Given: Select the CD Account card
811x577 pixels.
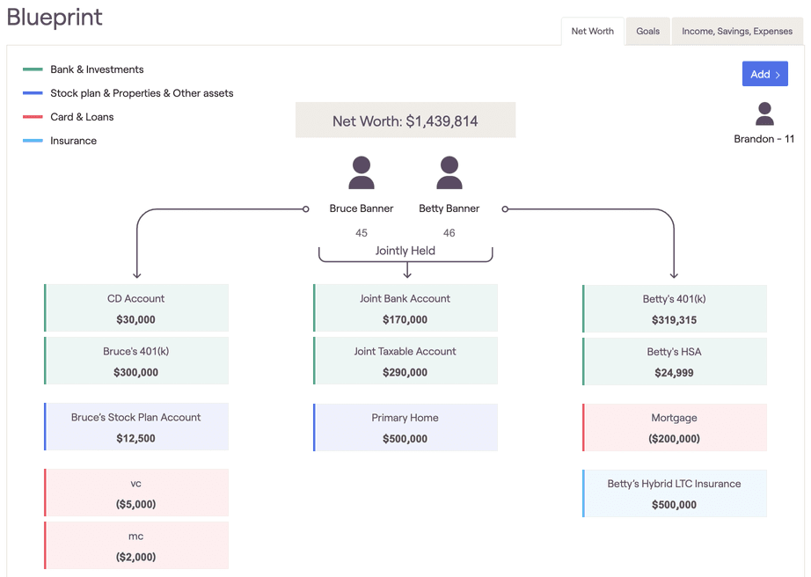Looking at the screenshot, I should [x=135, y=308].
